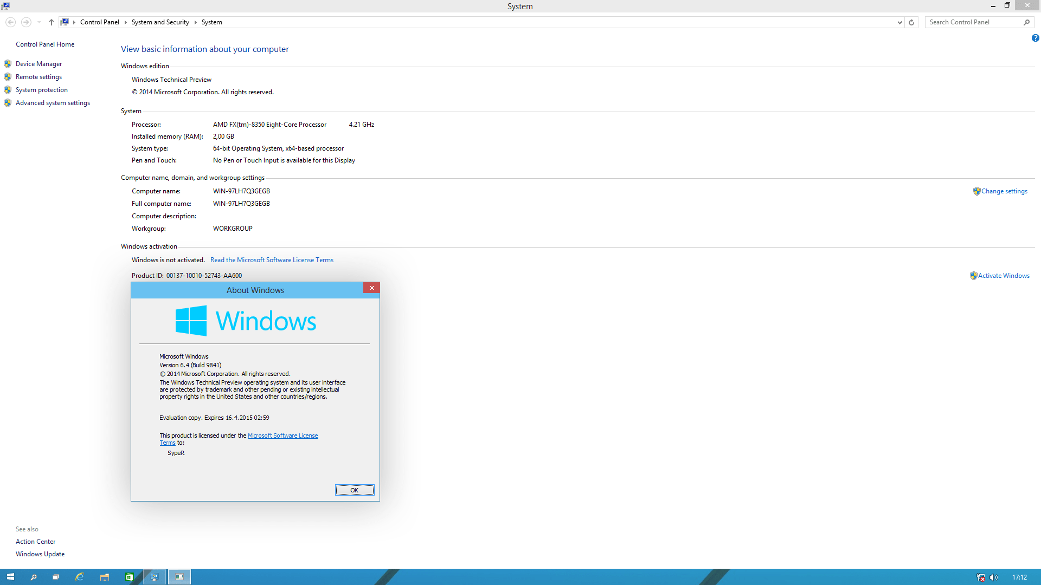Open the Windows Store taskbar icon

click(x=129, y=577)
